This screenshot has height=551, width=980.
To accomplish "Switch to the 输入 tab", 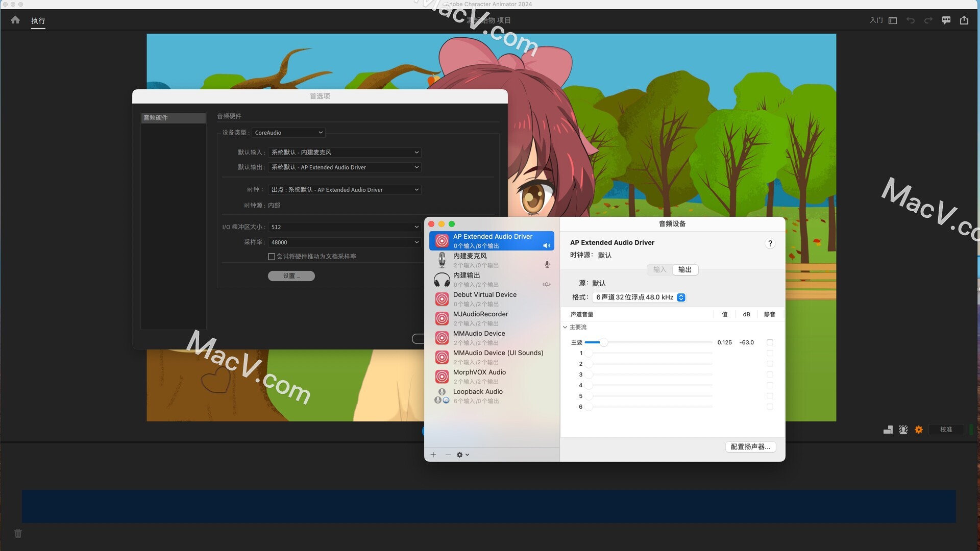I will pos(660,270).
